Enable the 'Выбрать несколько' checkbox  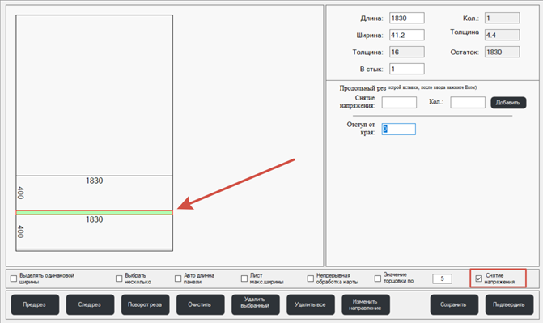click(x=119, y=278)
